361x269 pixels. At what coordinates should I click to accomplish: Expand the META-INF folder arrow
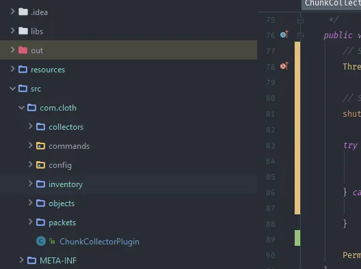tap(21, 260)
